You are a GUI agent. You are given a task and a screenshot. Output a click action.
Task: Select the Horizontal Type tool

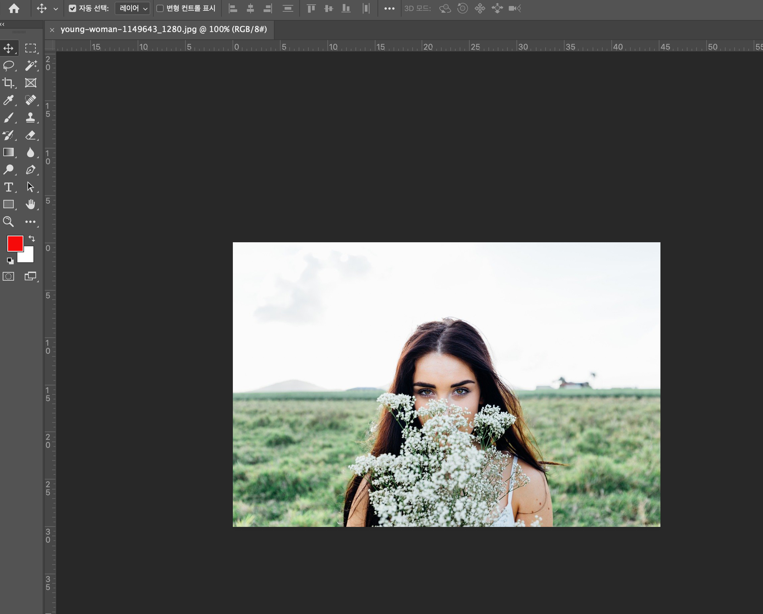(x=8, y=187)
